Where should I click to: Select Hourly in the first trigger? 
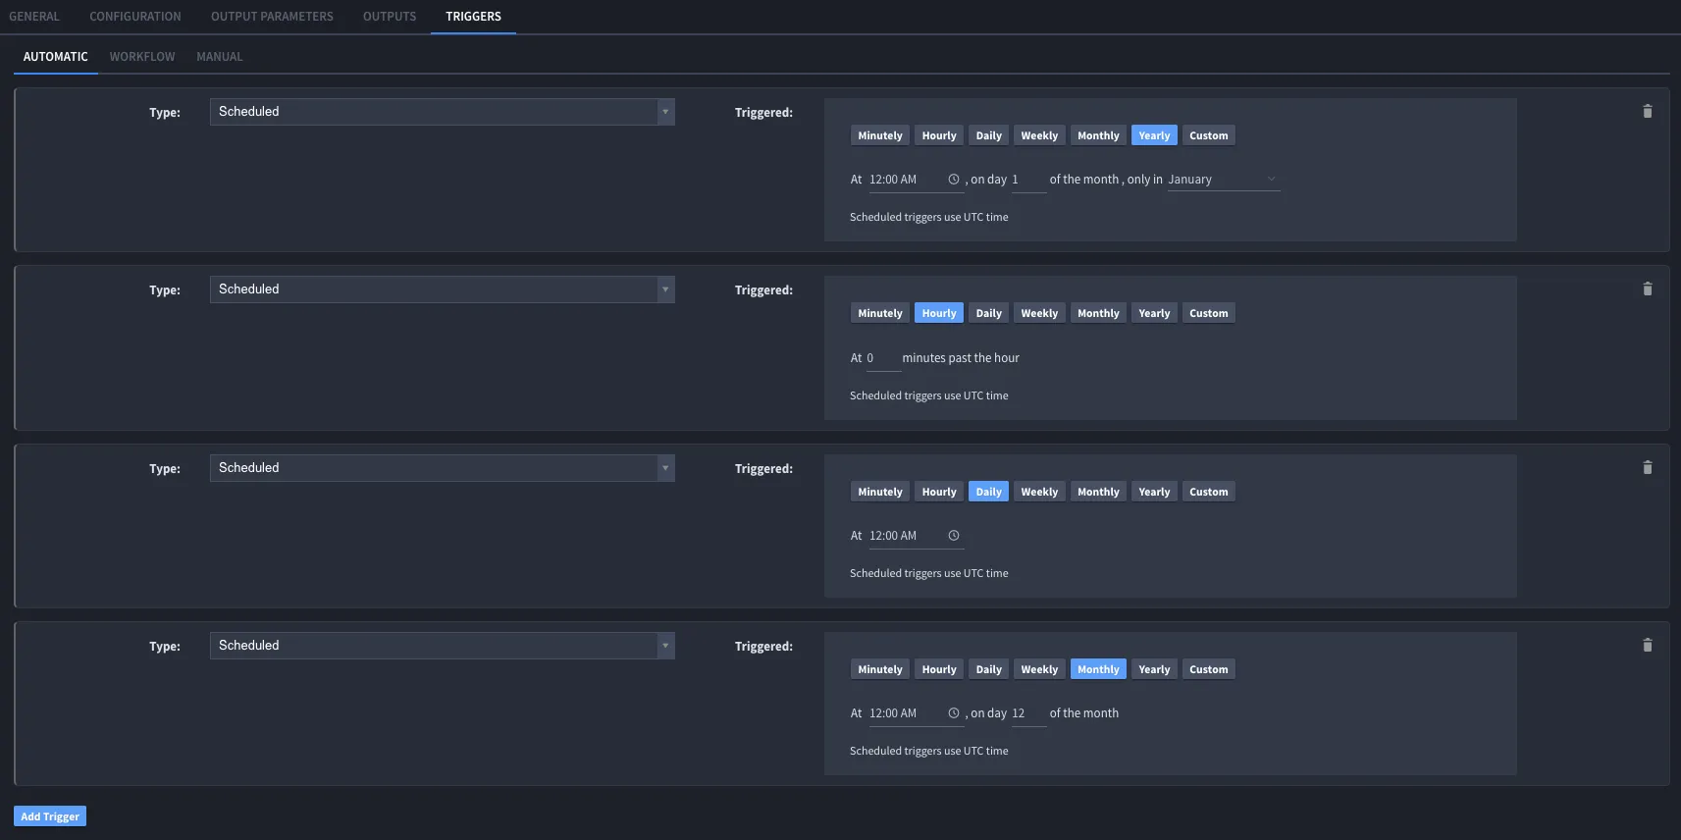coord(939,135)
